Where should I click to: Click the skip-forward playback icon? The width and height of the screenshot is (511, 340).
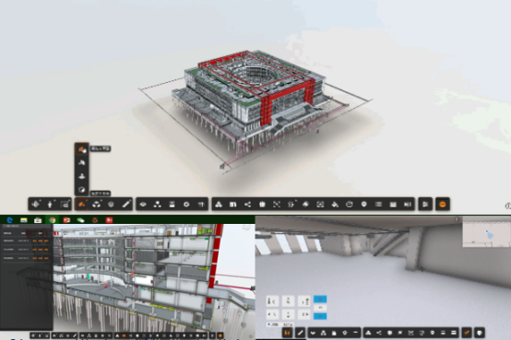(408, 205)
